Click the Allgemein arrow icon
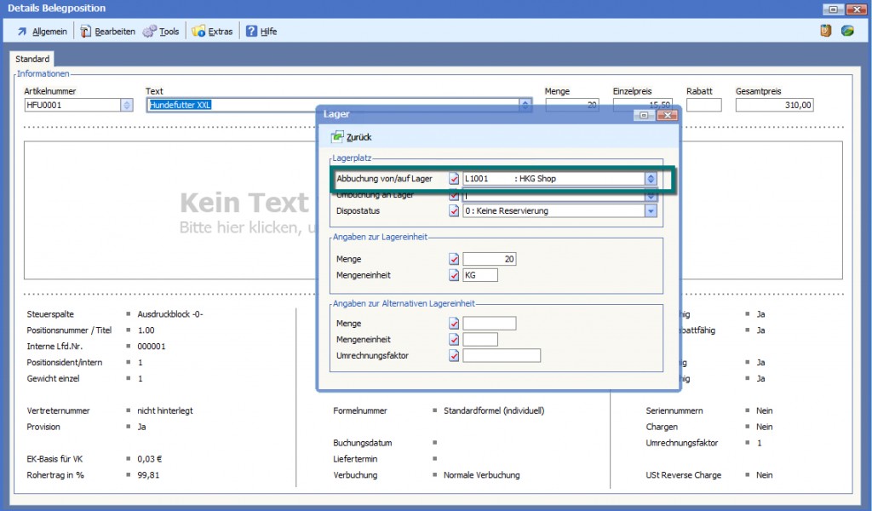Screen dimensions: 872x511 tap(22, 32)
